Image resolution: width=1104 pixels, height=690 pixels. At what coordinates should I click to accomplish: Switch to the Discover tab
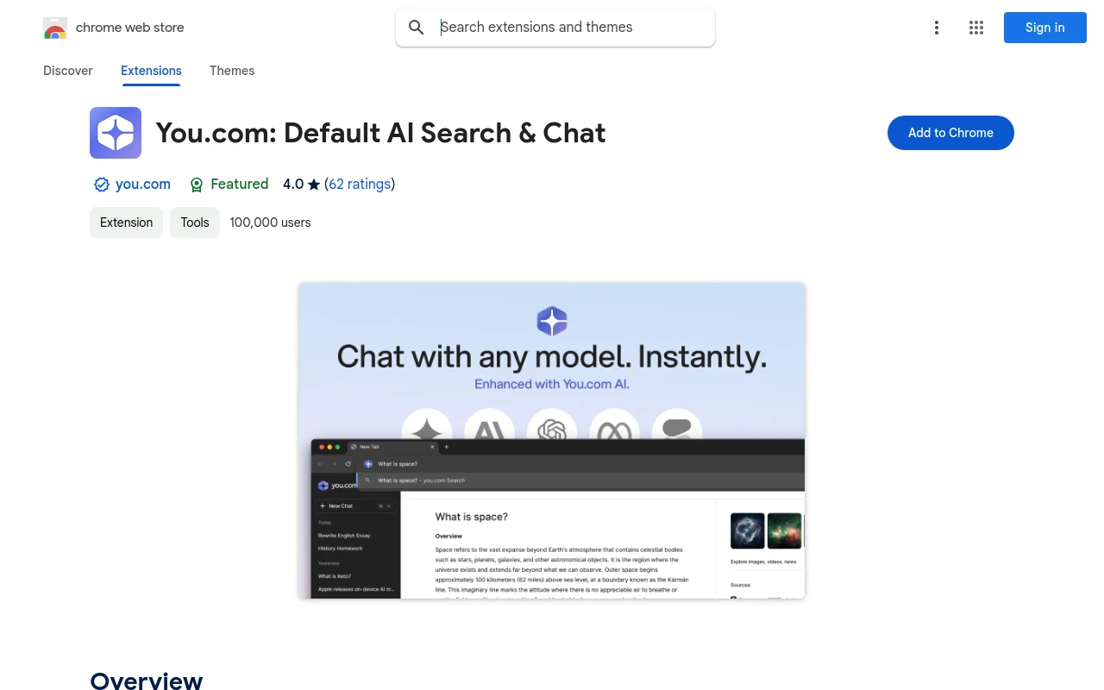click(68, 71)
